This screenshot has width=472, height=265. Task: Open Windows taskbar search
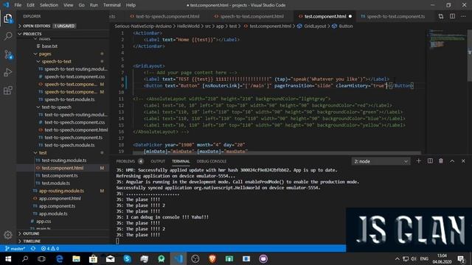click(25, 258)
